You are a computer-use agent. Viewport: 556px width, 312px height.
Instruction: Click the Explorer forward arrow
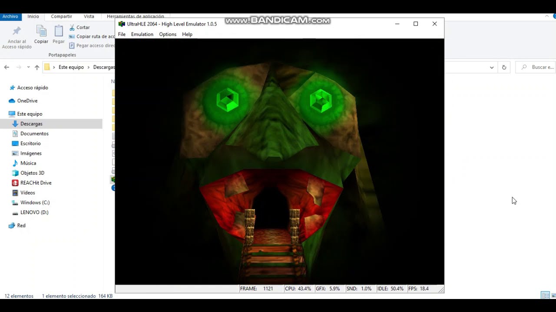[19, 67]
